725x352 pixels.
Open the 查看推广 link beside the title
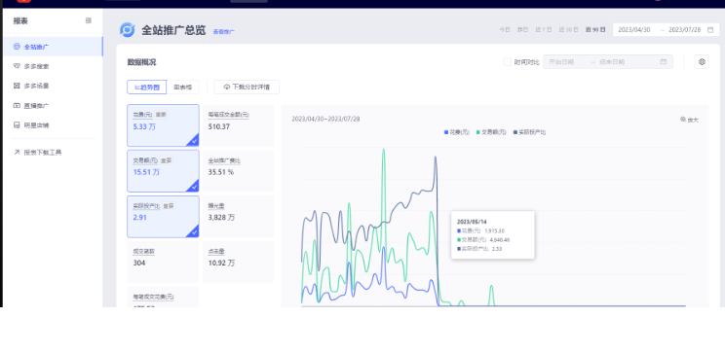coord(224,32)
